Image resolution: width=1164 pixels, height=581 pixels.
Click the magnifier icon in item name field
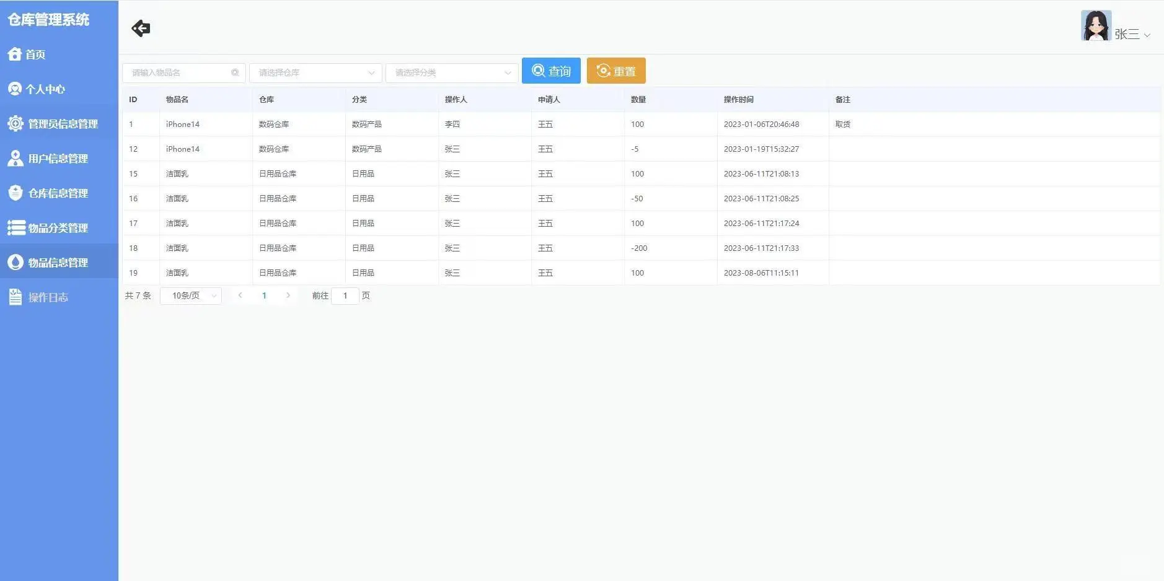point(236,72)
